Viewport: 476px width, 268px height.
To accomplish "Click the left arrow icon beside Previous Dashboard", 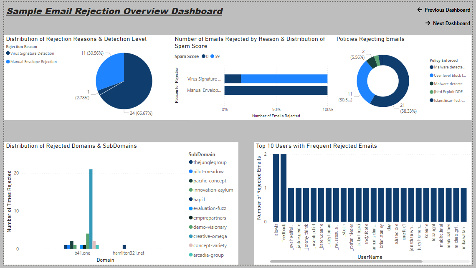I will pos(420,10).
